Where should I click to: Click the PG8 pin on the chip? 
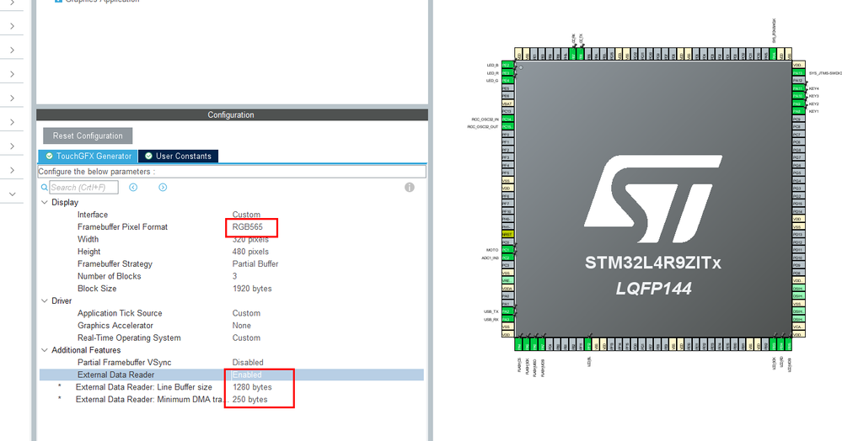[x=798, y=150]
